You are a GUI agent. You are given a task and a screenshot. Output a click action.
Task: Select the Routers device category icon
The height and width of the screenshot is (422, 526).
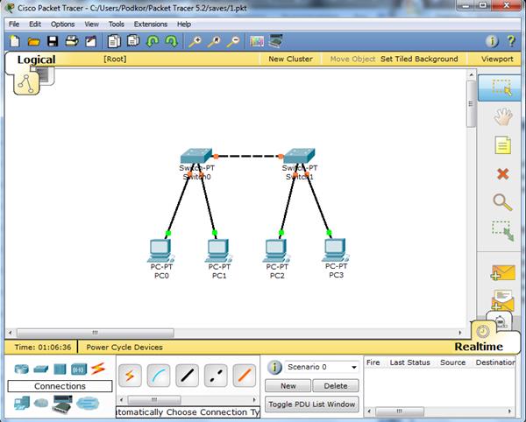[22, 369]
